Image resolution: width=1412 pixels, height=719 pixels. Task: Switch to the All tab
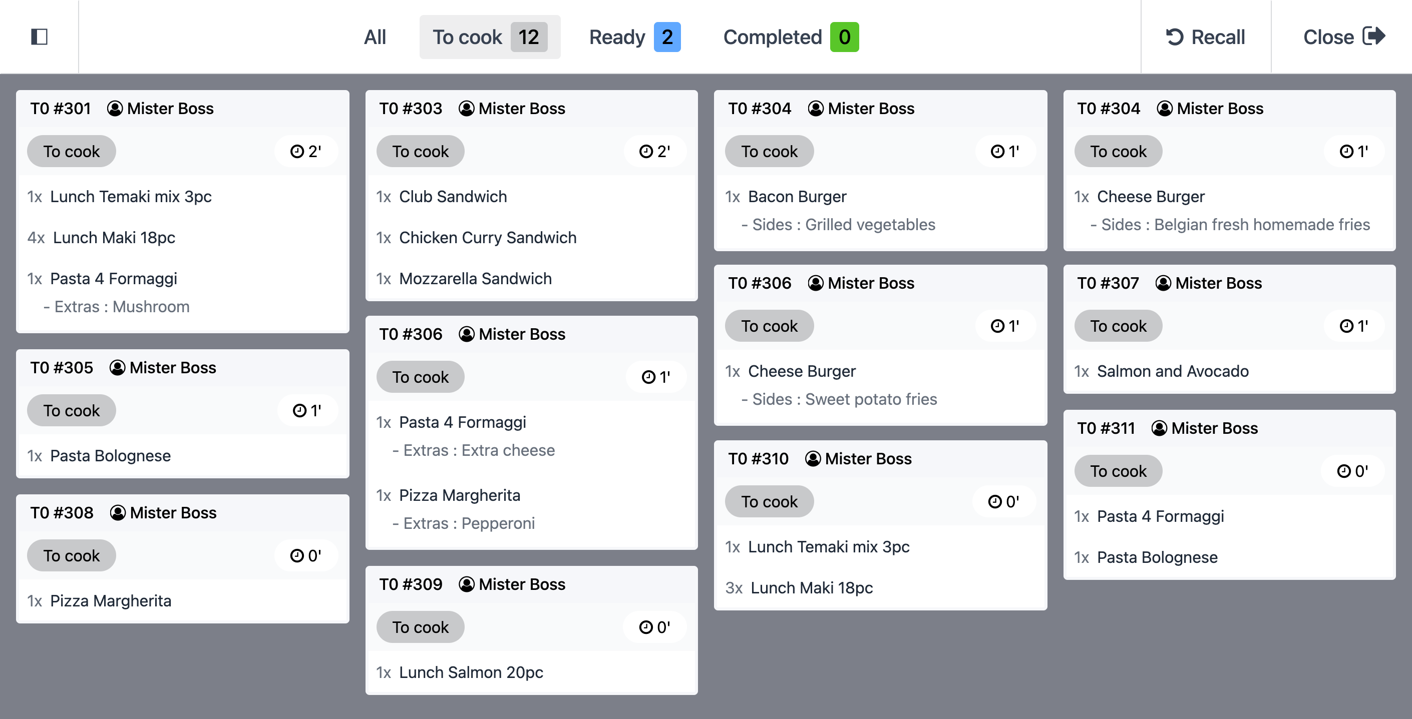tap(375, 37)
